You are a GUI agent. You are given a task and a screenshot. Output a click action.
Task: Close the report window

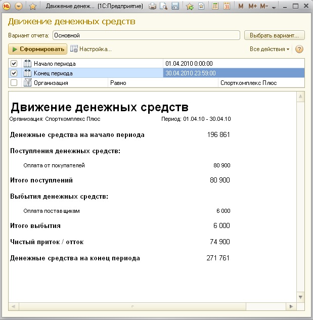[x=306, y=6]
